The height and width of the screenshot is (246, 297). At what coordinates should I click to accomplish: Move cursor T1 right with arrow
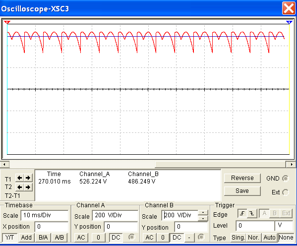point(28,178)
